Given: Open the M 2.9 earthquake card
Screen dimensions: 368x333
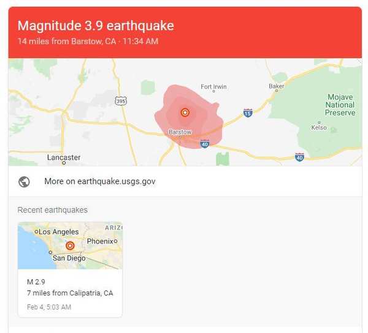Looking at the screenshot, I should pyautogui.click(x=70, y=270).
